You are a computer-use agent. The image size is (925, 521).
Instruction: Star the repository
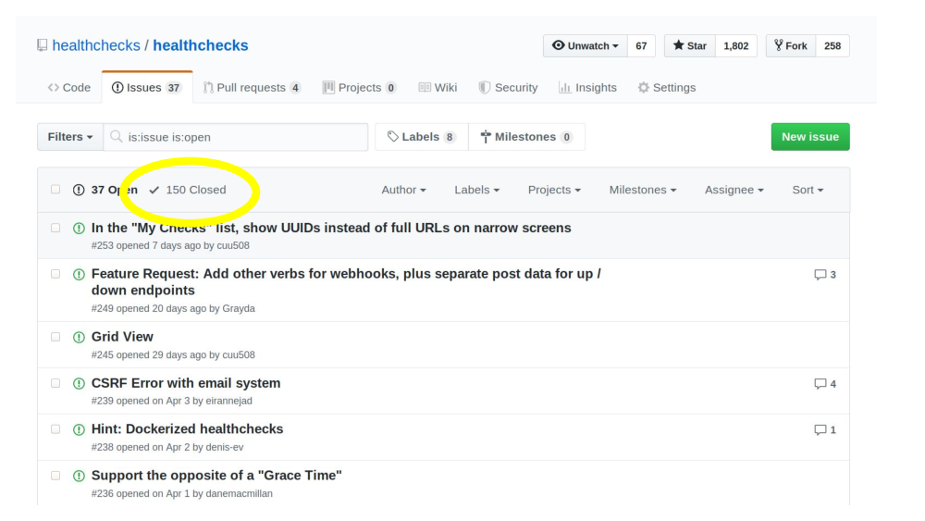(690, 45)
